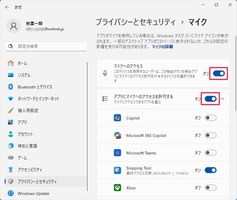
Task: Click the microphone icon in マイクへのアクセス
Action: (x=105, y=73)
